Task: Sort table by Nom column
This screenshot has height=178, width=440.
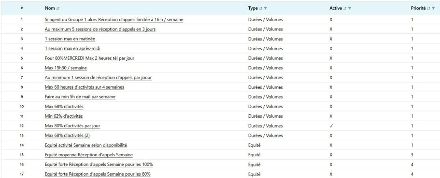Action: 58,8
